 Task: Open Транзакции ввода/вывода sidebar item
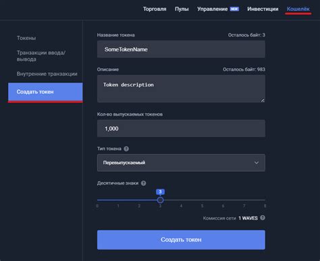click(x=41, y=56)
